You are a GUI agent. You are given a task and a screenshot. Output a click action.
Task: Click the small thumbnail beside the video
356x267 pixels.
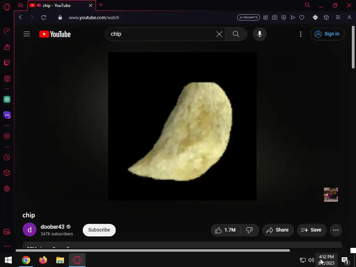(331, 195)
